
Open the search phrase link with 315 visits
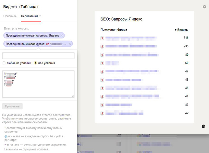tap(131, 38)
